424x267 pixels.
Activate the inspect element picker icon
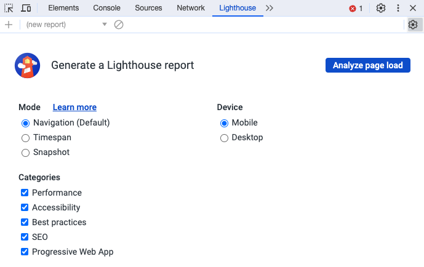pyautogui.click(x=9, y=8)
